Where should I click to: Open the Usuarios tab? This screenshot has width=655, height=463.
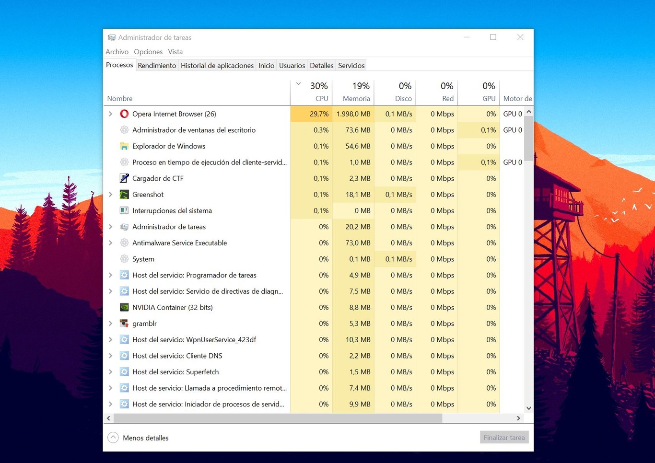[292, 66]
